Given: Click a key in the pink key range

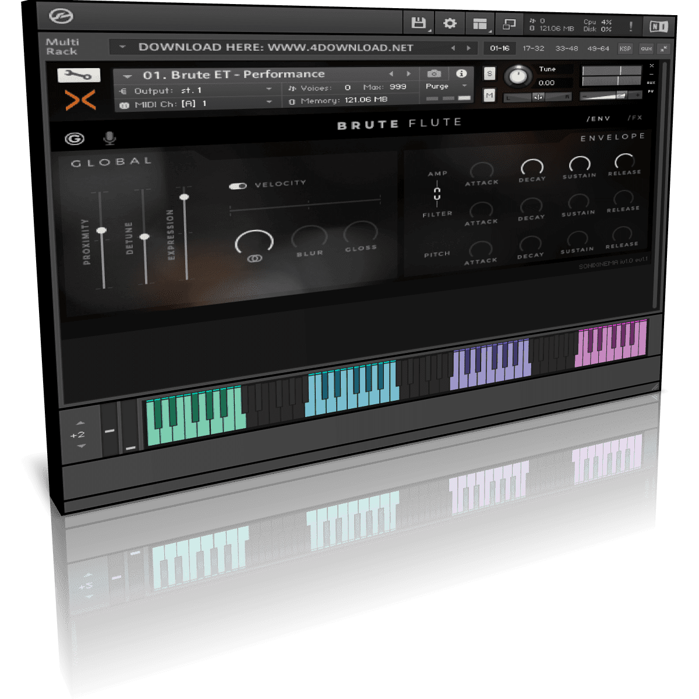Looking at the screenshot, I should click(611, 343).
